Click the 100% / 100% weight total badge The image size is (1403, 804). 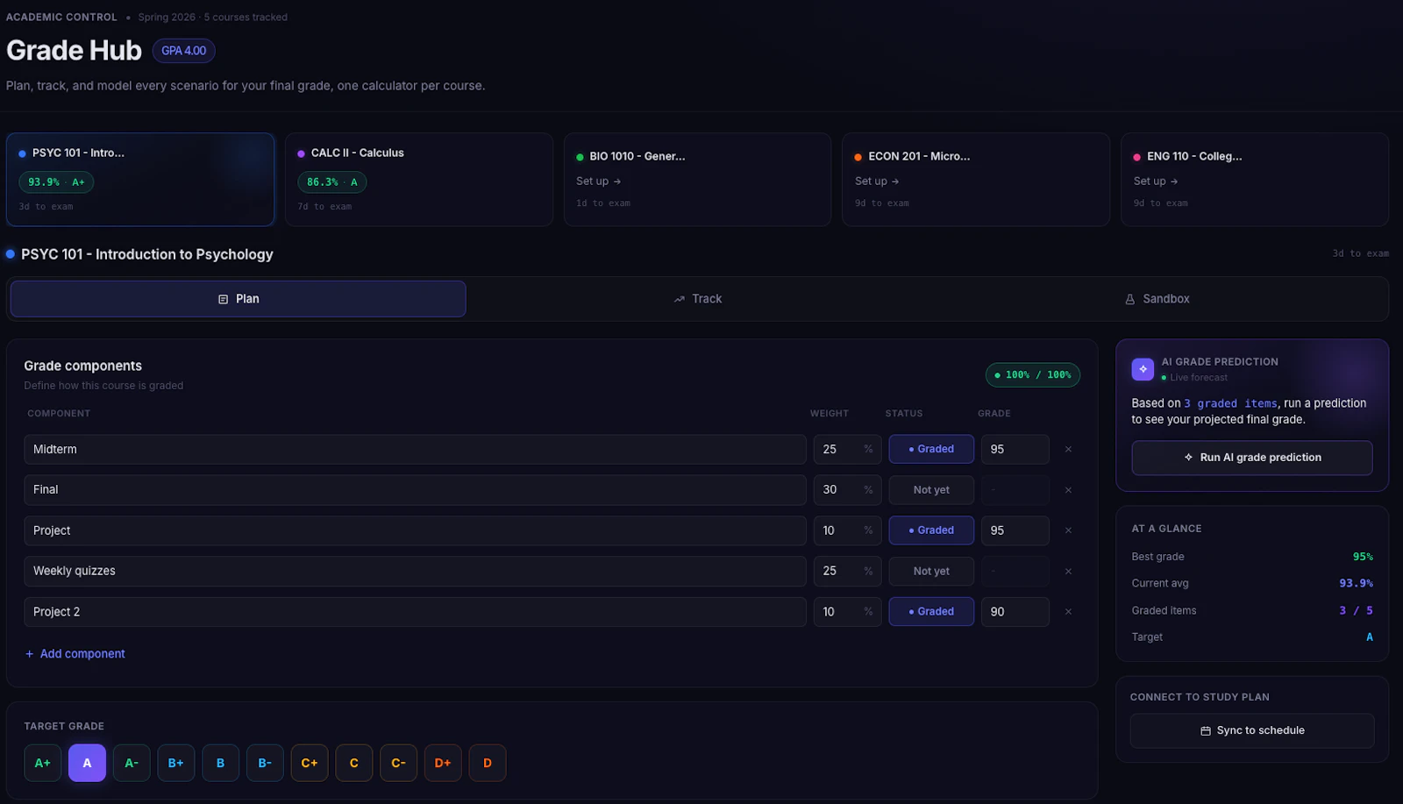(1033, 375)
